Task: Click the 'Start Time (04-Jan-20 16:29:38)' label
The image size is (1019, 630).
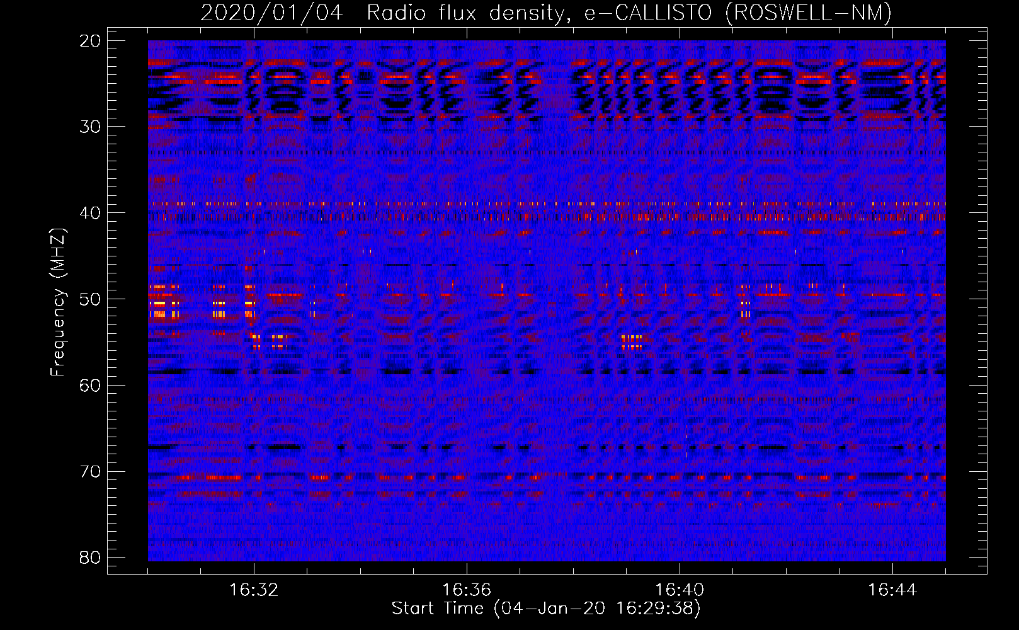Action: [546, 609]
